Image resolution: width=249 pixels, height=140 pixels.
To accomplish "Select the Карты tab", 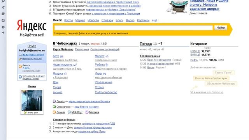I will coord(68,20).
